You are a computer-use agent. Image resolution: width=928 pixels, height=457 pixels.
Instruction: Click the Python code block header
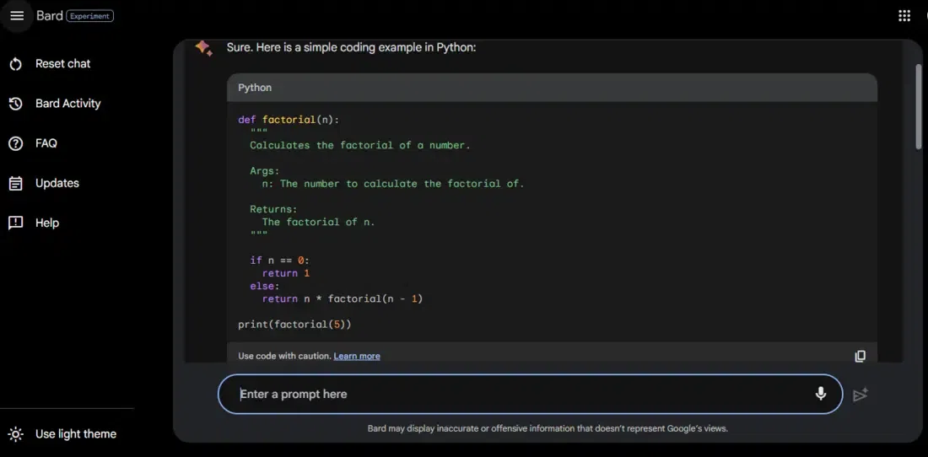tap(552, 88)
